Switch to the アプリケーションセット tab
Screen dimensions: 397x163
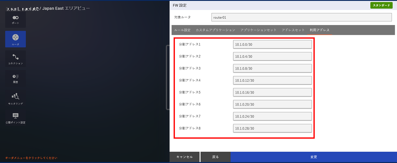tap(258, 30)
